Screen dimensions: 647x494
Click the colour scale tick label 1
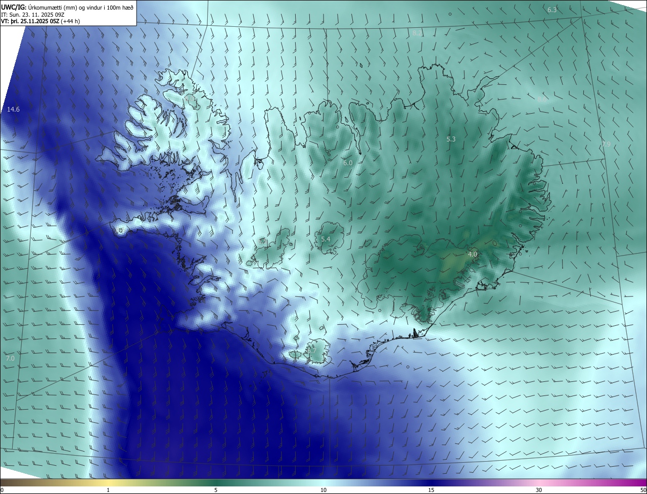click(x=108, y=490)
